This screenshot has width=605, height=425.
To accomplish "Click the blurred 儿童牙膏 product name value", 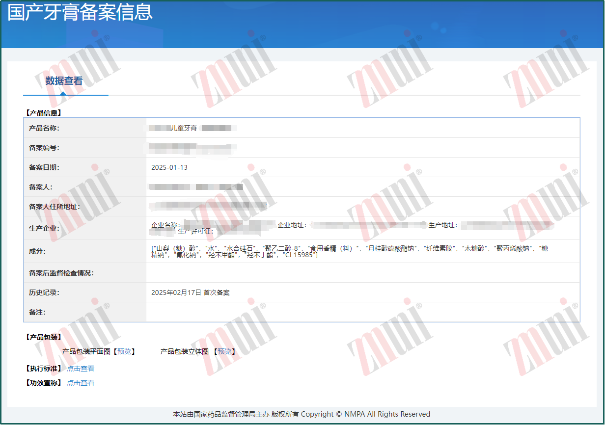I will coord(192,128).
